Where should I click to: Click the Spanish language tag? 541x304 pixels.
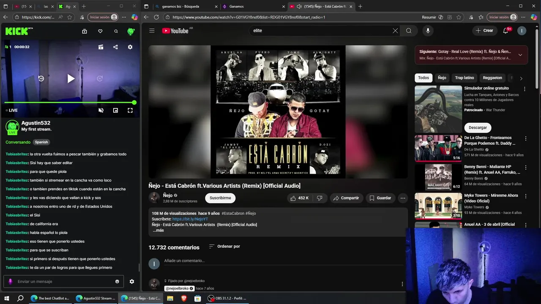coord(41,142)
